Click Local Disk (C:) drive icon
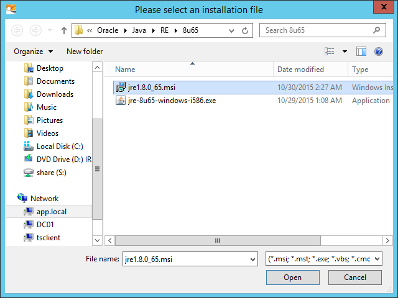The width and height of the screenshot is (398, 298). coord(29,147)
